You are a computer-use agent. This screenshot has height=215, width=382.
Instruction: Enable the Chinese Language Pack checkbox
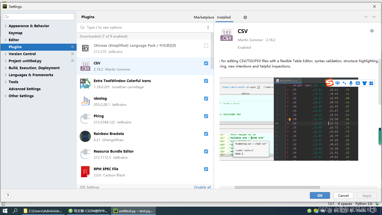pyautogui.click(x=206, y=46)
